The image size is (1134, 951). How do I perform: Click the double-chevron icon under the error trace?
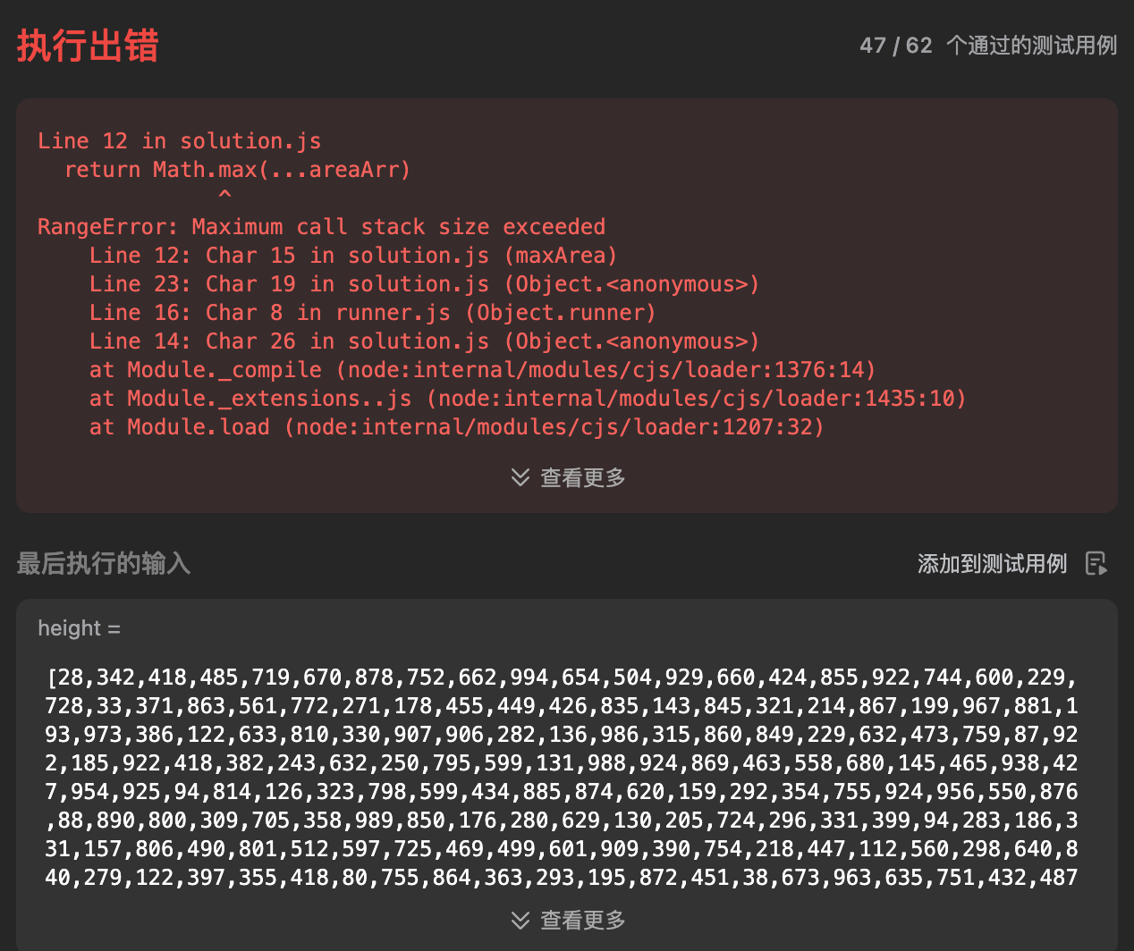pyautogui.click(x=520, y=477)
